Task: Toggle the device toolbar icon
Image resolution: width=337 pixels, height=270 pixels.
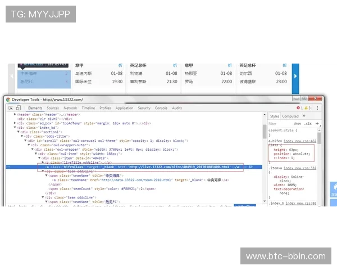Action: coord(18,107)
